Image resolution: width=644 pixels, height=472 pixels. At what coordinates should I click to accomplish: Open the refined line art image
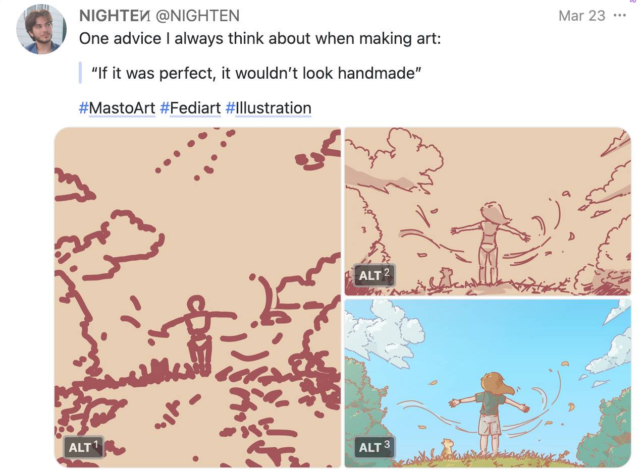(488, 211)
